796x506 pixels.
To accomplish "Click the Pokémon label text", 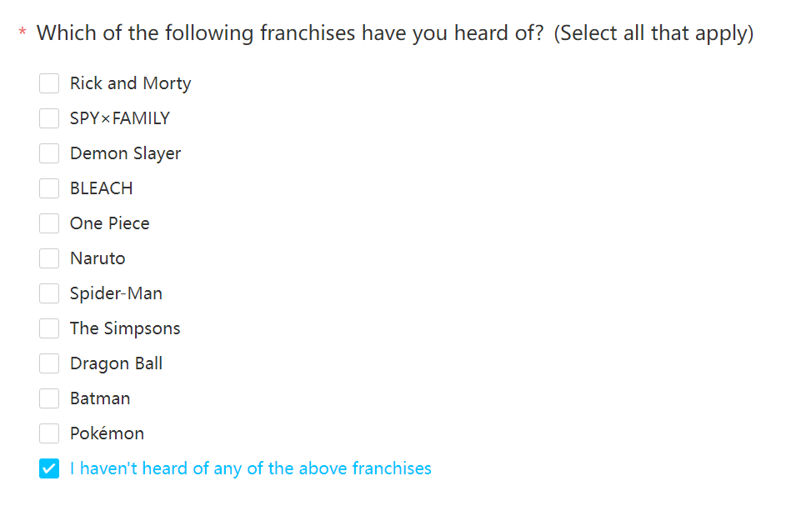I will [108, 433].
